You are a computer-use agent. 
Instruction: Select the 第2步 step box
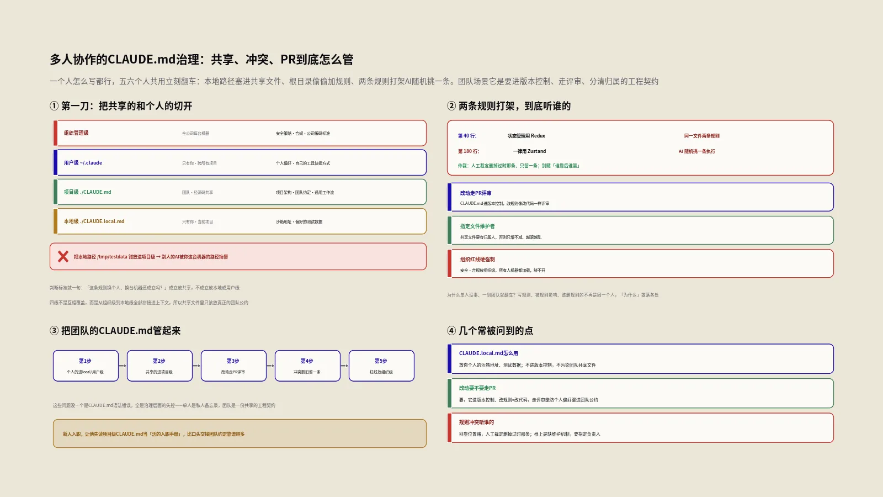tap(159, 366)
